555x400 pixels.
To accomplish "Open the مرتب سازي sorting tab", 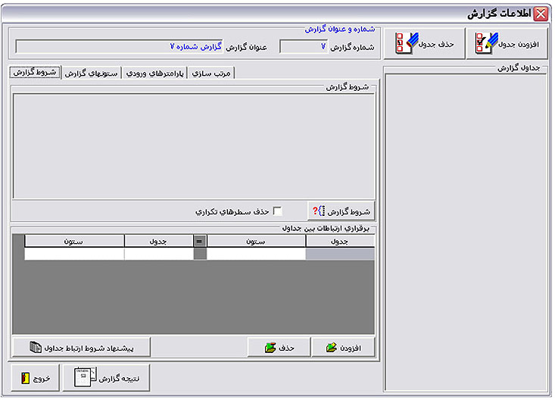I will pyautogui.click(x=211, y=73).
